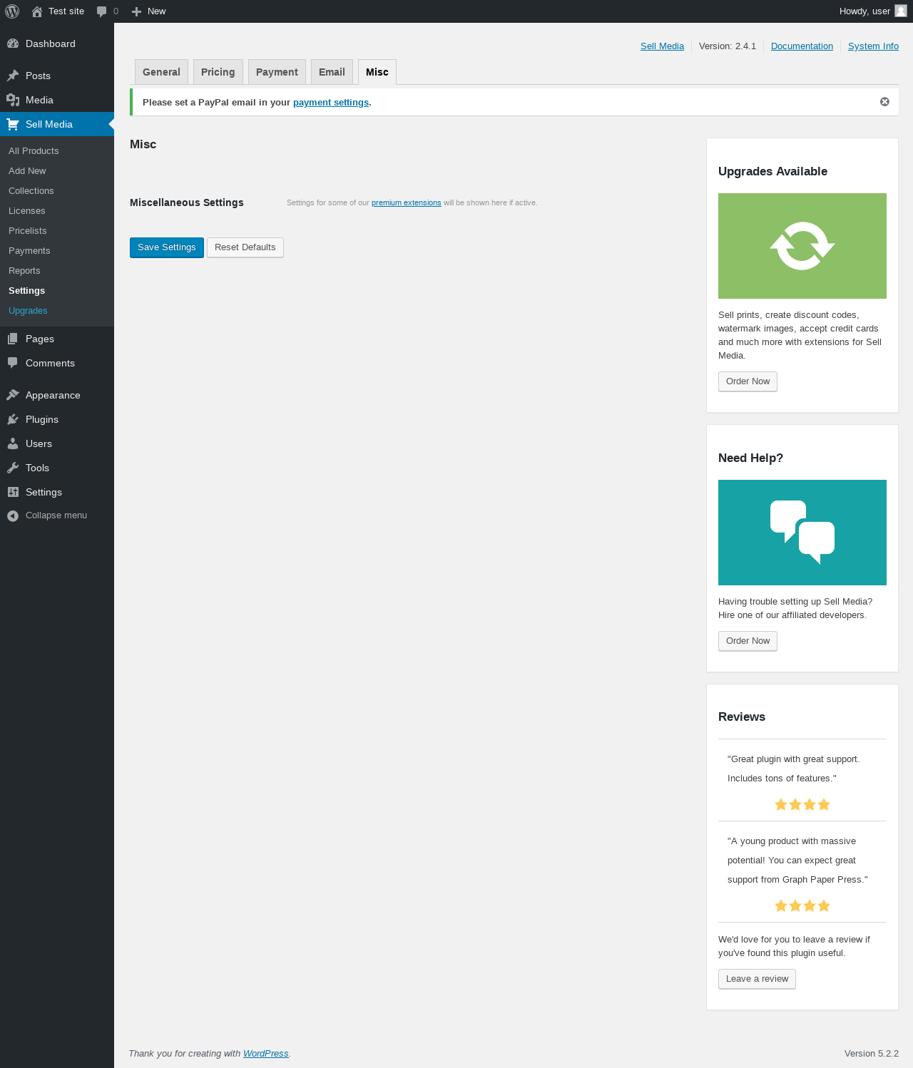Viewport: 913px width, 1068px height.
Task: Click the comments bubble icon in admin bar
Action: (x=102, y=11)
